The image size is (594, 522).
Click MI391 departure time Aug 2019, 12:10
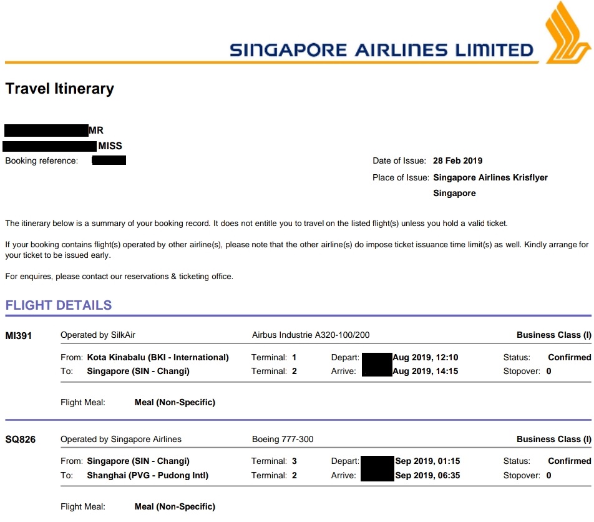click(426, 358)
